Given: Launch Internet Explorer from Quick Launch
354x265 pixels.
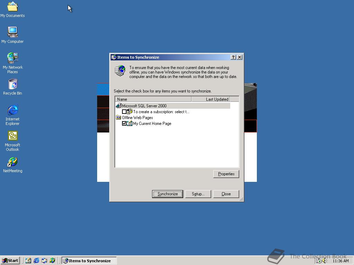Looking at the screenshot, I should pos(36,261).
